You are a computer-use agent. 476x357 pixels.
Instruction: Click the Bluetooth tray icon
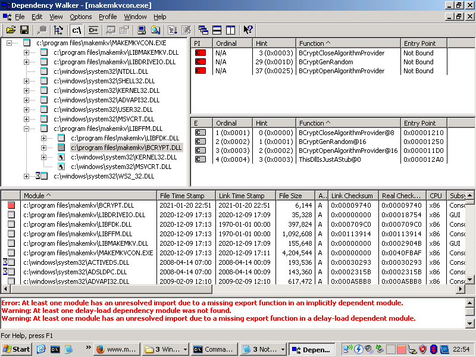point(433,349)
